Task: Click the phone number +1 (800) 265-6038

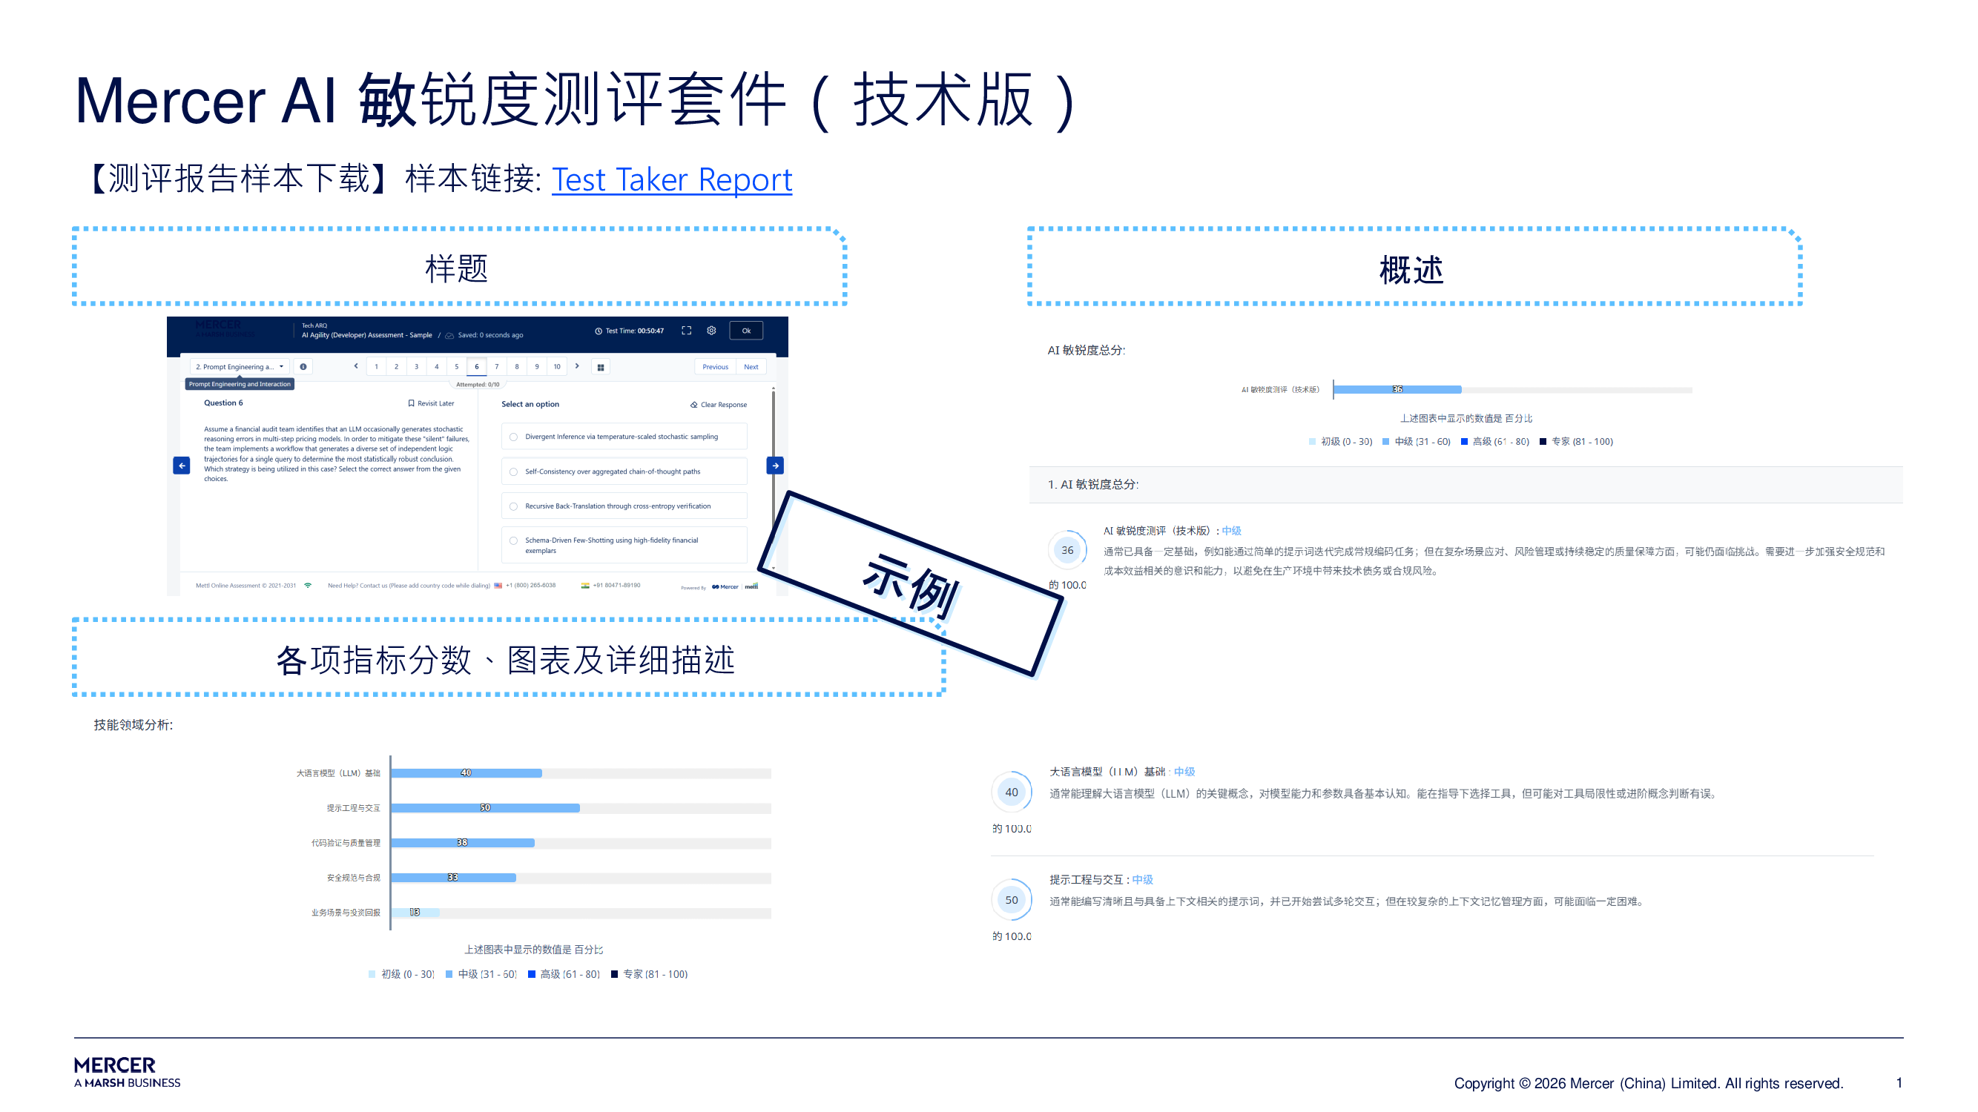Action: (530, 586)
